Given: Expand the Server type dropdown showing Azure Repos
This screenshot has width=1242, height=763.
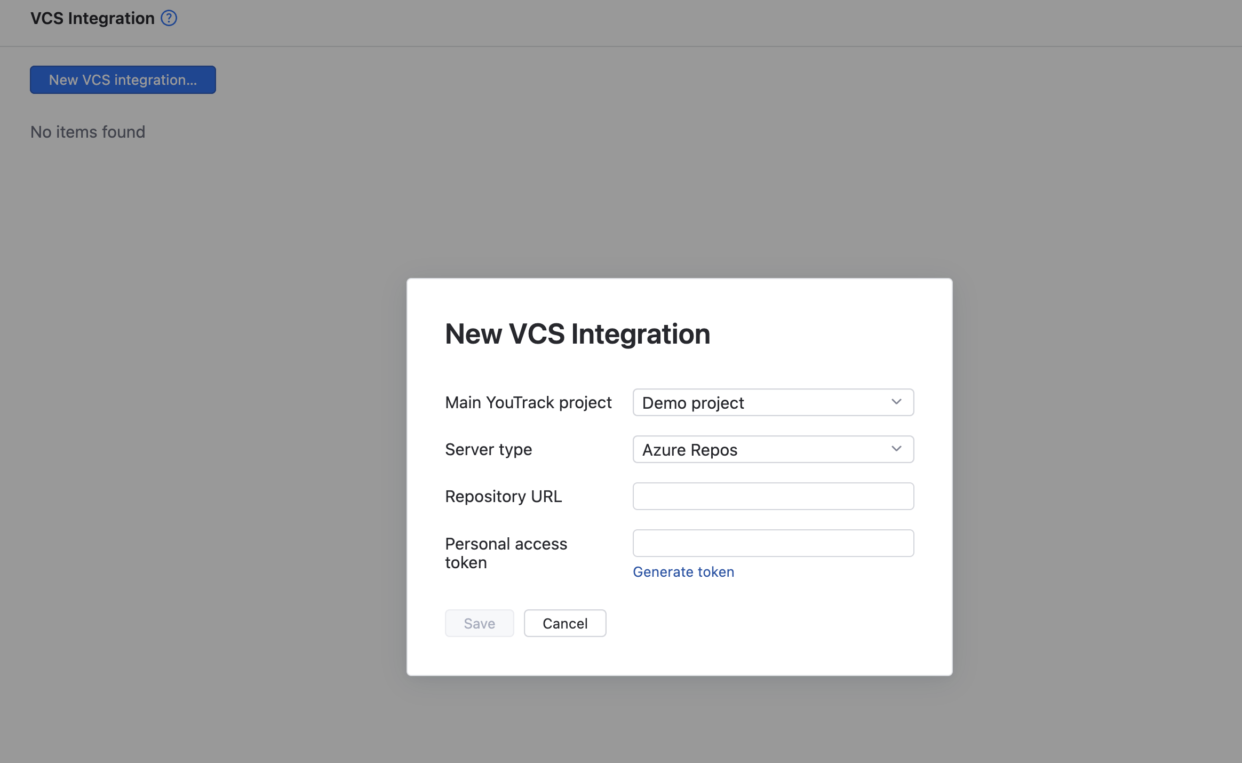Looking at the screenshot, I should [x=773, y=449].
